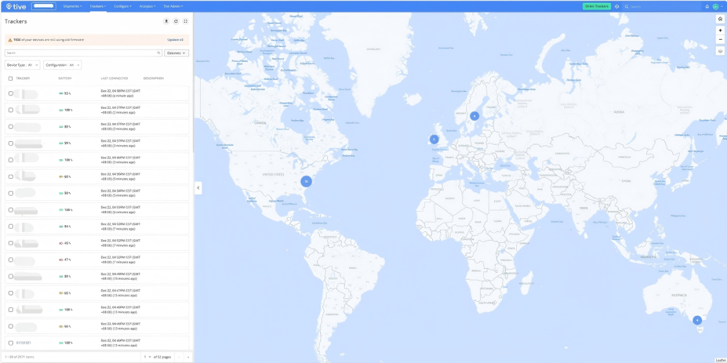Open the map layers control
Viewport: 727px width, 363px height.
coord(720,51)
